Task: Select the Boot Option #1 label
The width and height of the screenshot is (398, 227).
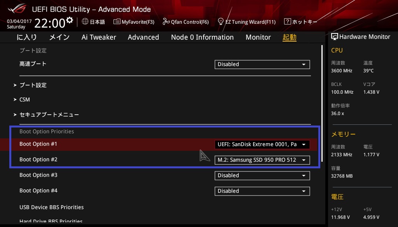Action: 38,144
